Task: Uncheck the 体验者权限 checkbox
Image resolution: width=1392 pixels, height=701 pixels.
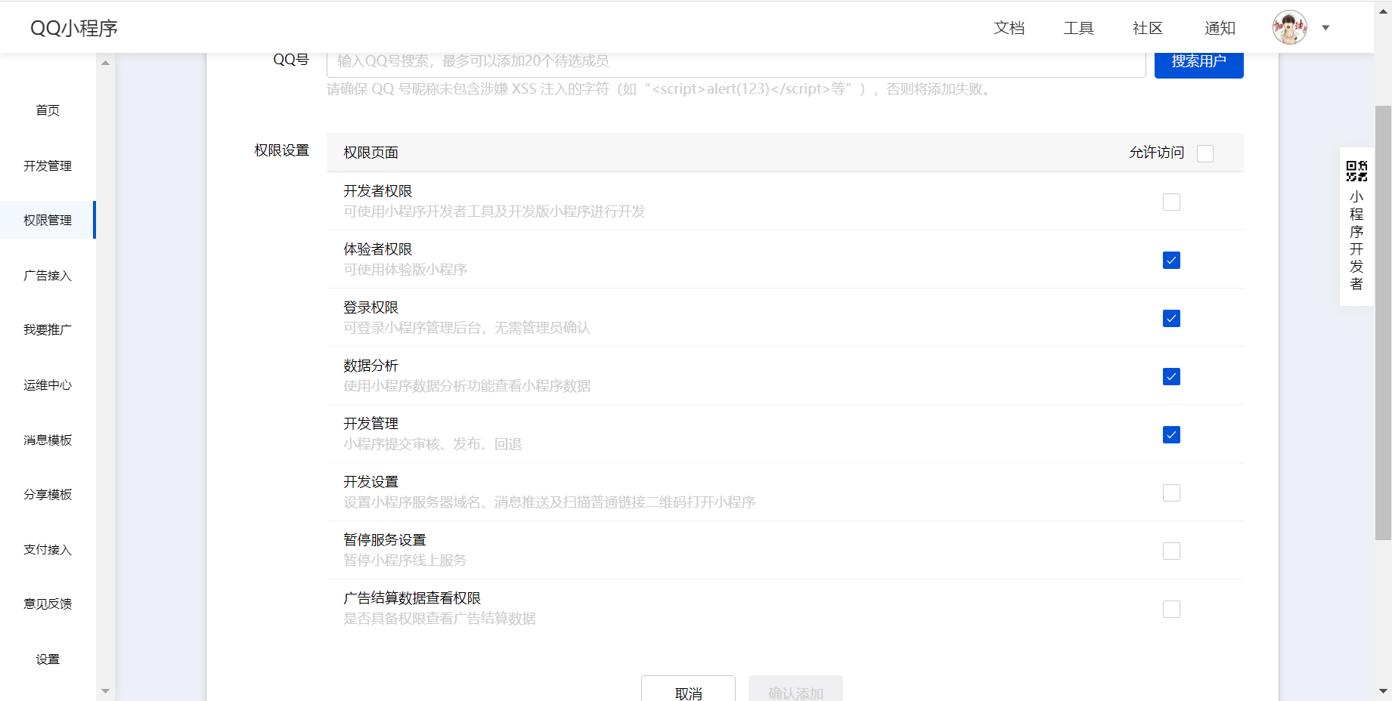Action: click(1171, 260)
